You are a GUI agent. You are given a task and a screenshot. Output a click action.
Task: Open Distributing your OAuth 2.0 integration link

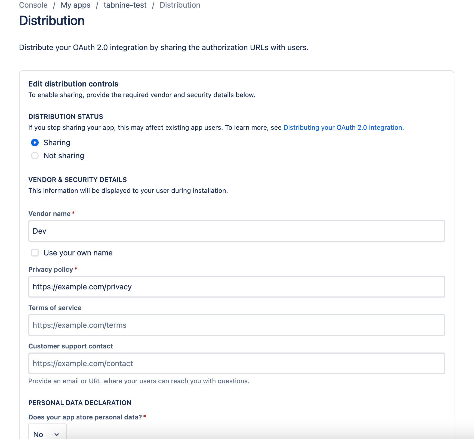(343, 128)
